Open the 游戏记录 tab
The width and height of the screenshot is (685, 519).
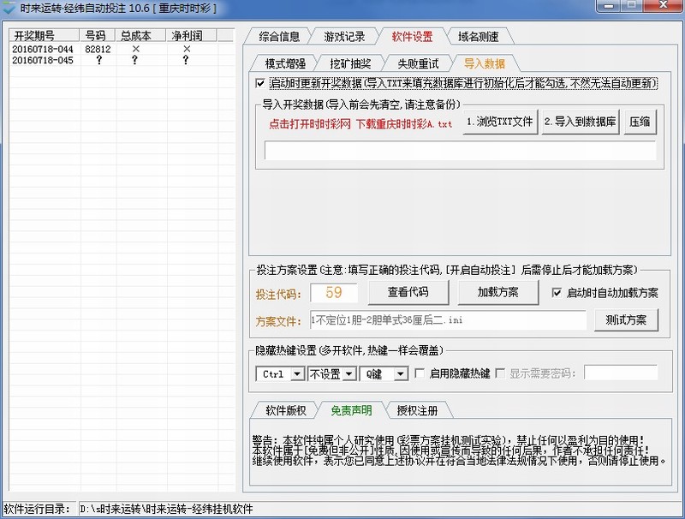tap(344, 37)
